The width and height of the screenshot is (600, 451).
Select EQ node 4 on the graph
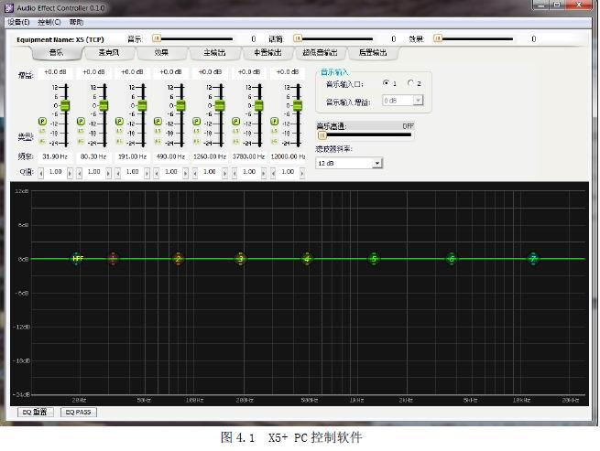click(x=307, y=259)
